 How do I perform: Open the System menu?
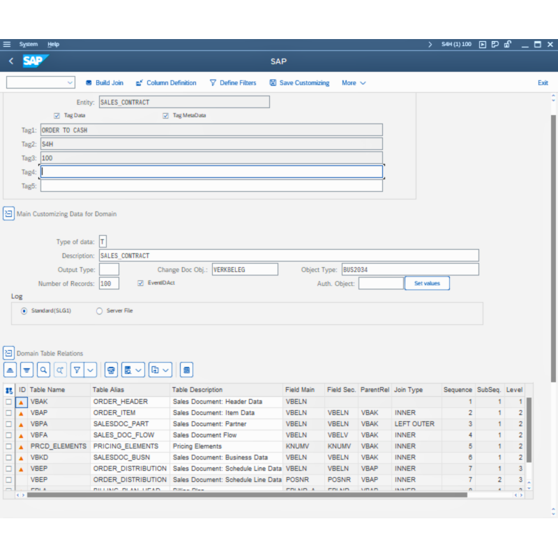[29, 44]
